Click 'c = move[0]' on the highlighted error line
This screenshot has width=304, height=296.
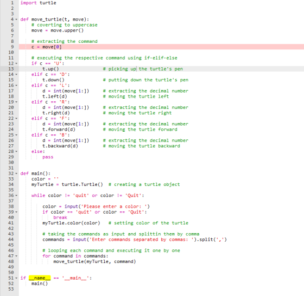(x=47, y=47)
